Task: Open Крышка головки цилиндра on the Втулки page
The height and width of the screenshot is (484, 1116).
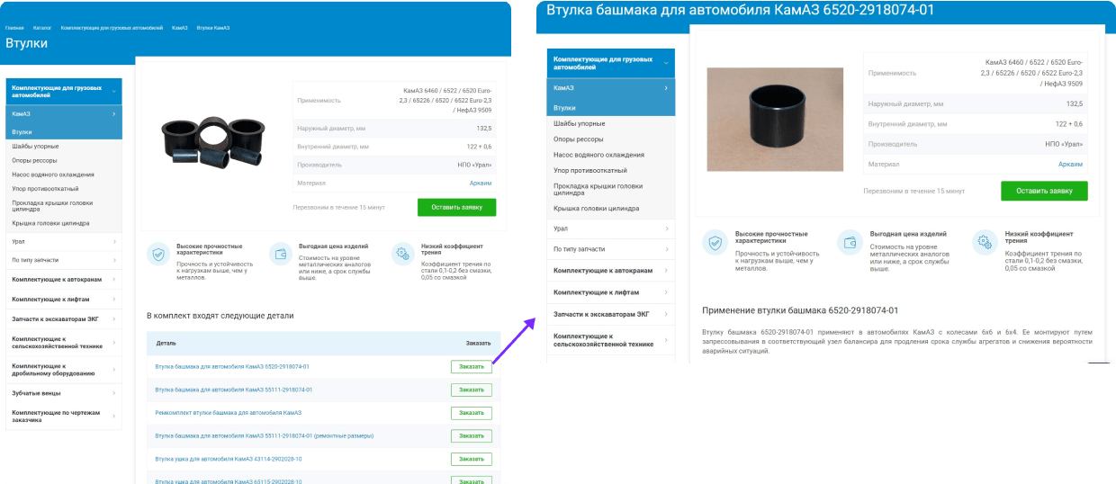Action: coord(50,223)
